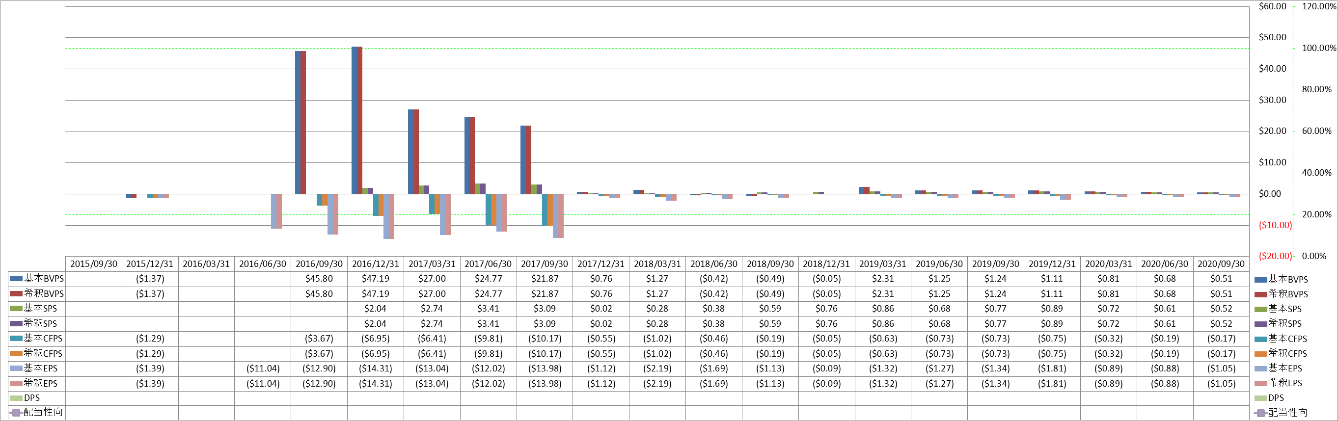The width and height of the screenshot is (1338, 421).
Task: Click the 希釈BVPS red swatch in the table row header
Action: click(16, 294)
